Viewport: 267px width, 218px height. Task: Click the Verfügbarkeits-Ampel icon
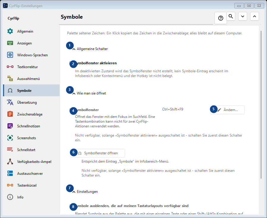click(10, 161)
